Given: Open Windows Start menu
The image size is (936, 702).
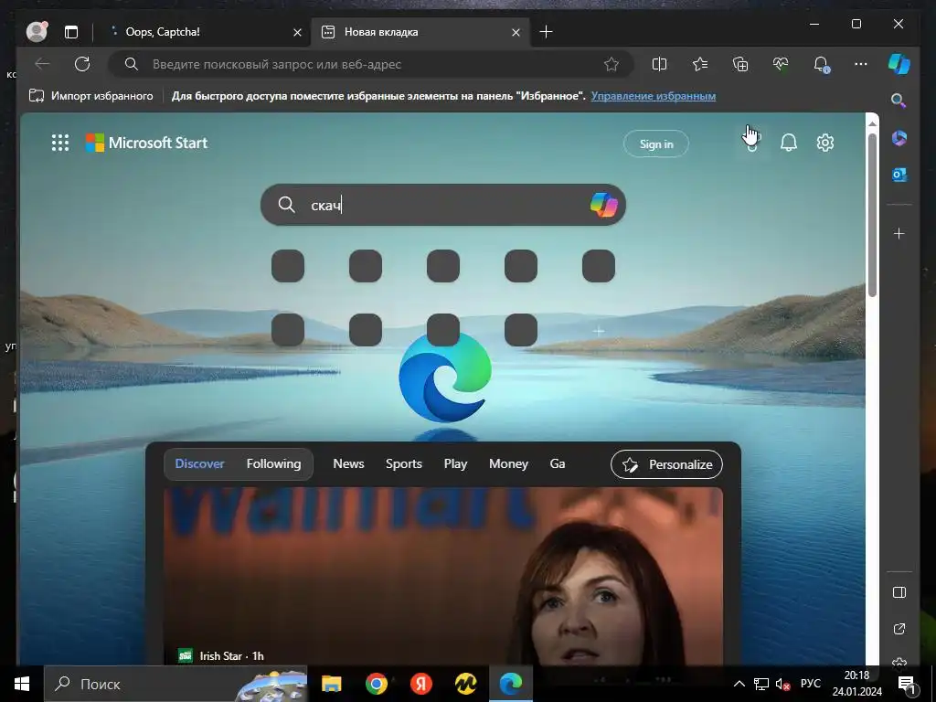Looking at the screenshot, I should pos(22,684).
